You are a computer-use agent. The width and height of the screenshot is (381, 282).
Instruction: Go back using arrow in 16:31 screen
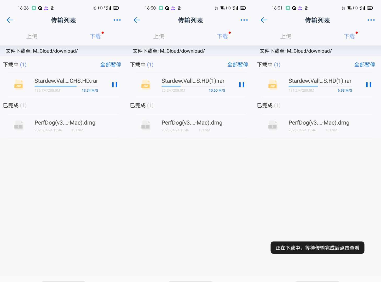[264, 20]
